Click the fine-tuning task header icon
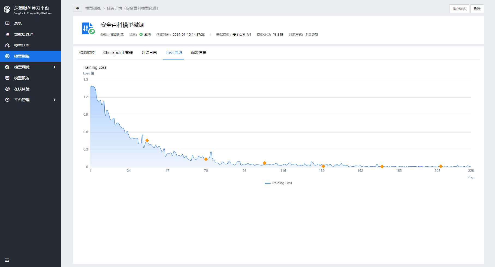 [x=88, y=28]
